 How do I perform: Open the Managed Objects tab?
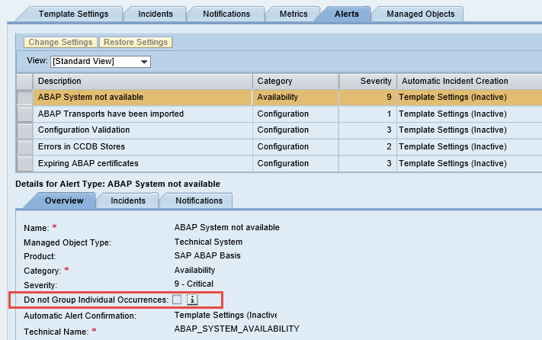[420, 14]
